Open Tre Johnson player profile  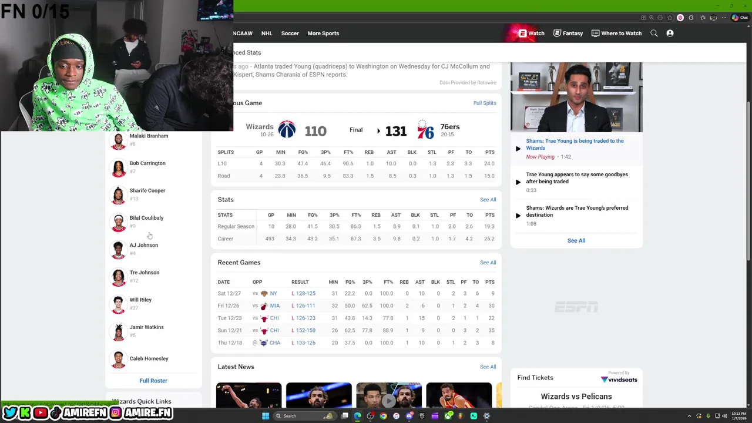pos(144,273)
